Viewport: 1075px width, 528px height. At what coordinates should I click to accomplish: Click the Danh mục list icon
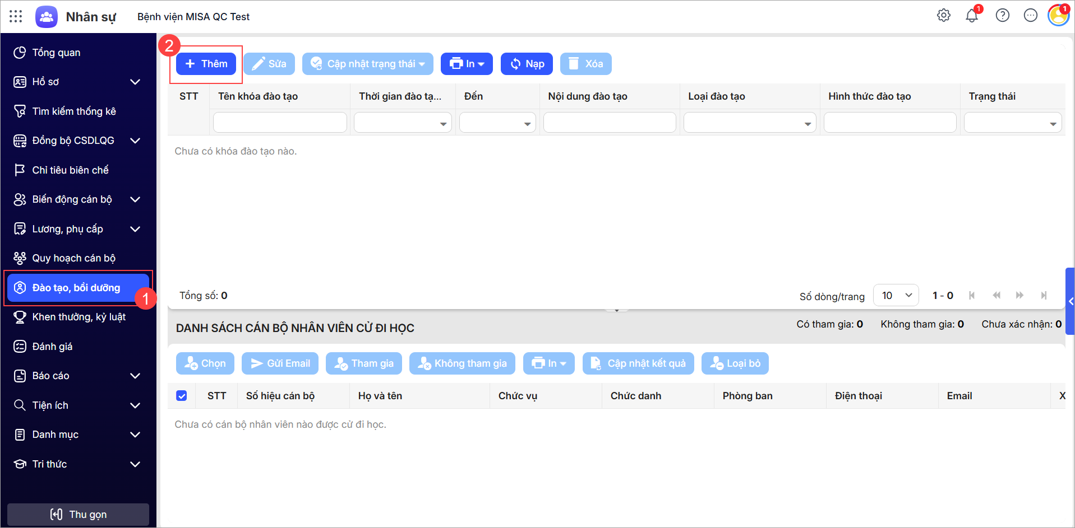click(20, 434)
